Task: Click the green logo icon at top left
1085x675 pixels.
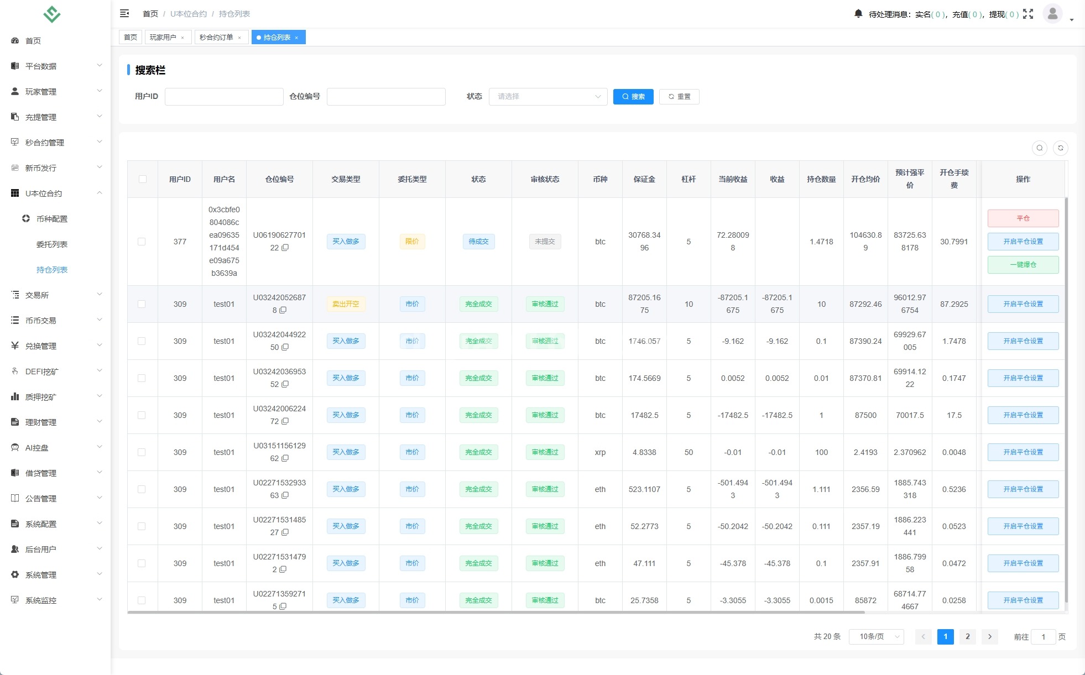Action: (51, 14)
